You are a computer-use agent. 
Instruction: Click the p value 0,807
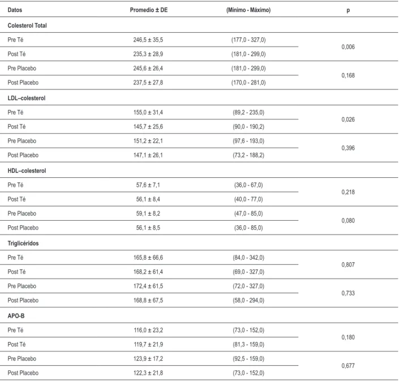pyautogui.click(x=348, y=264)
